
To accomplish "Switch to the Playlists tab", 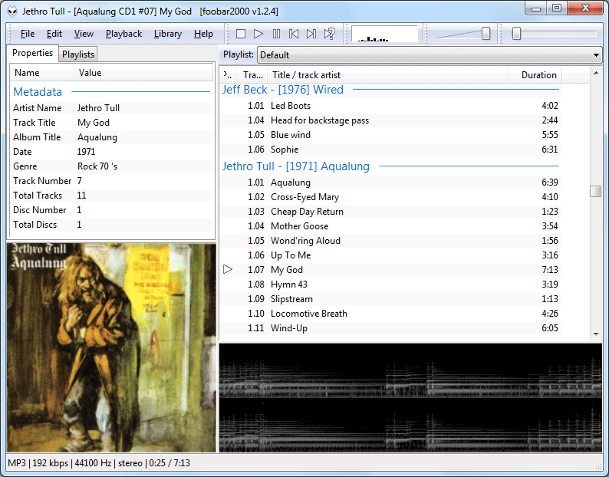I will tap(78, 54).
